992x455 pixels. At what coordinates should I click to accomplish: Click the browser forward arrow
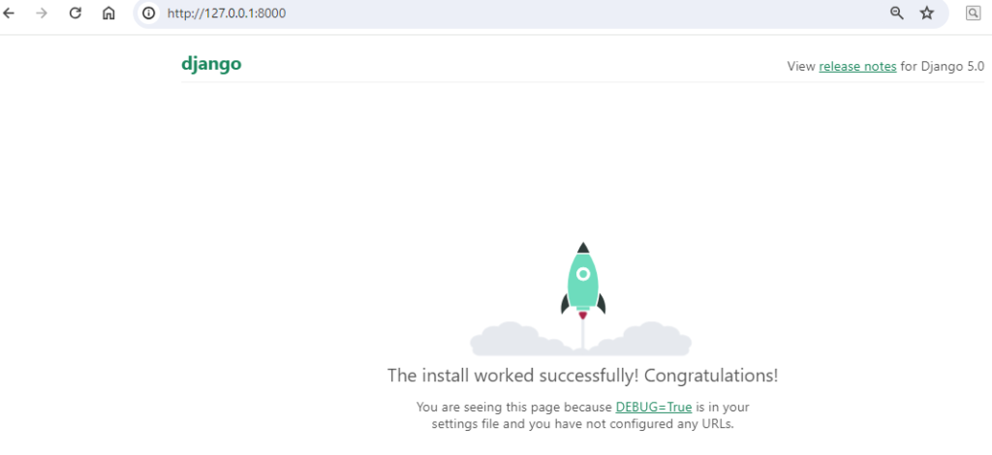(x=42, y=14)
